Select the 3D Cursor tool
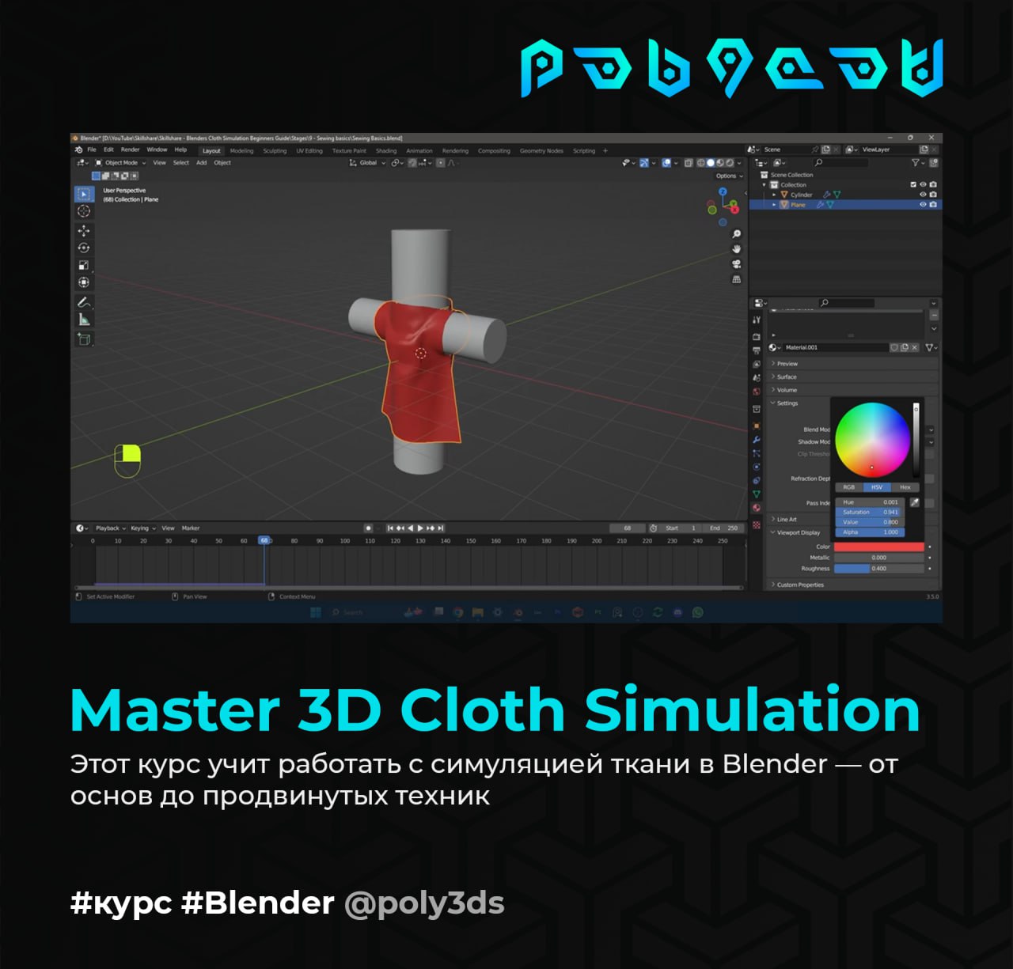 tap(83, 211)
